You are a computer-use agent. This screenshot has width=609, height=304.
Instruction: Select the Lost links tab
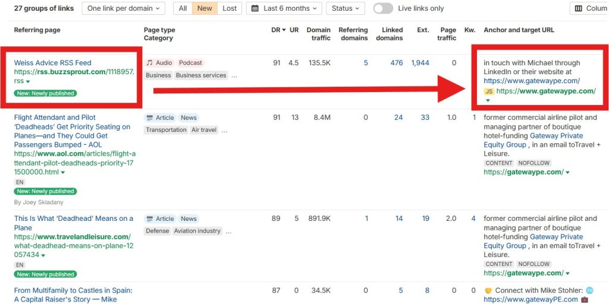tap(230, 8)
